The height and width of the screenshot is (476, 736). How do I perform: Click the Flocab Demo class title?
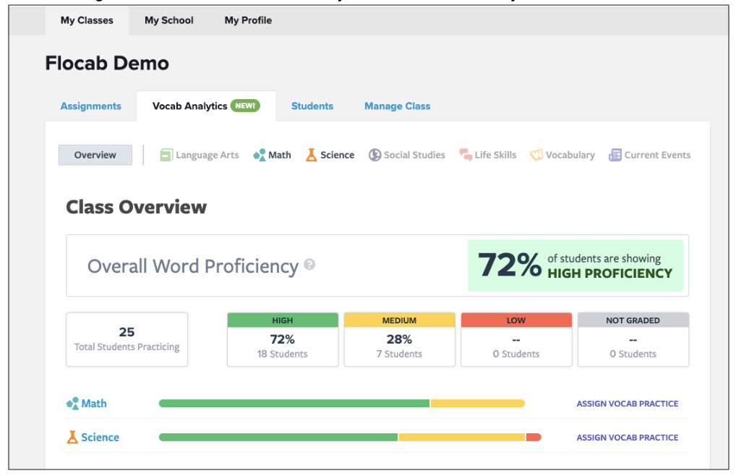pyautogui.click(x=107, y=63)
